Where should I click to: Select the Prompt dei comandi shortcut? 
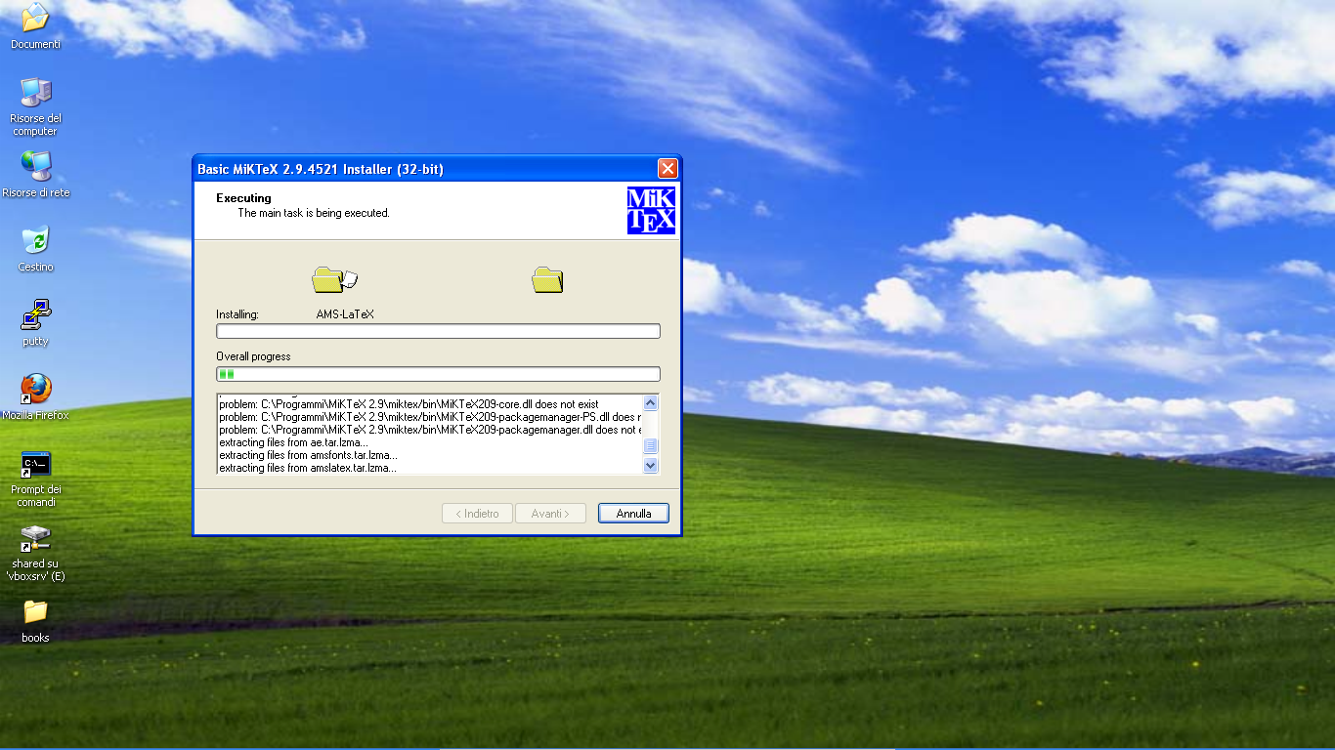coord(35,479)
